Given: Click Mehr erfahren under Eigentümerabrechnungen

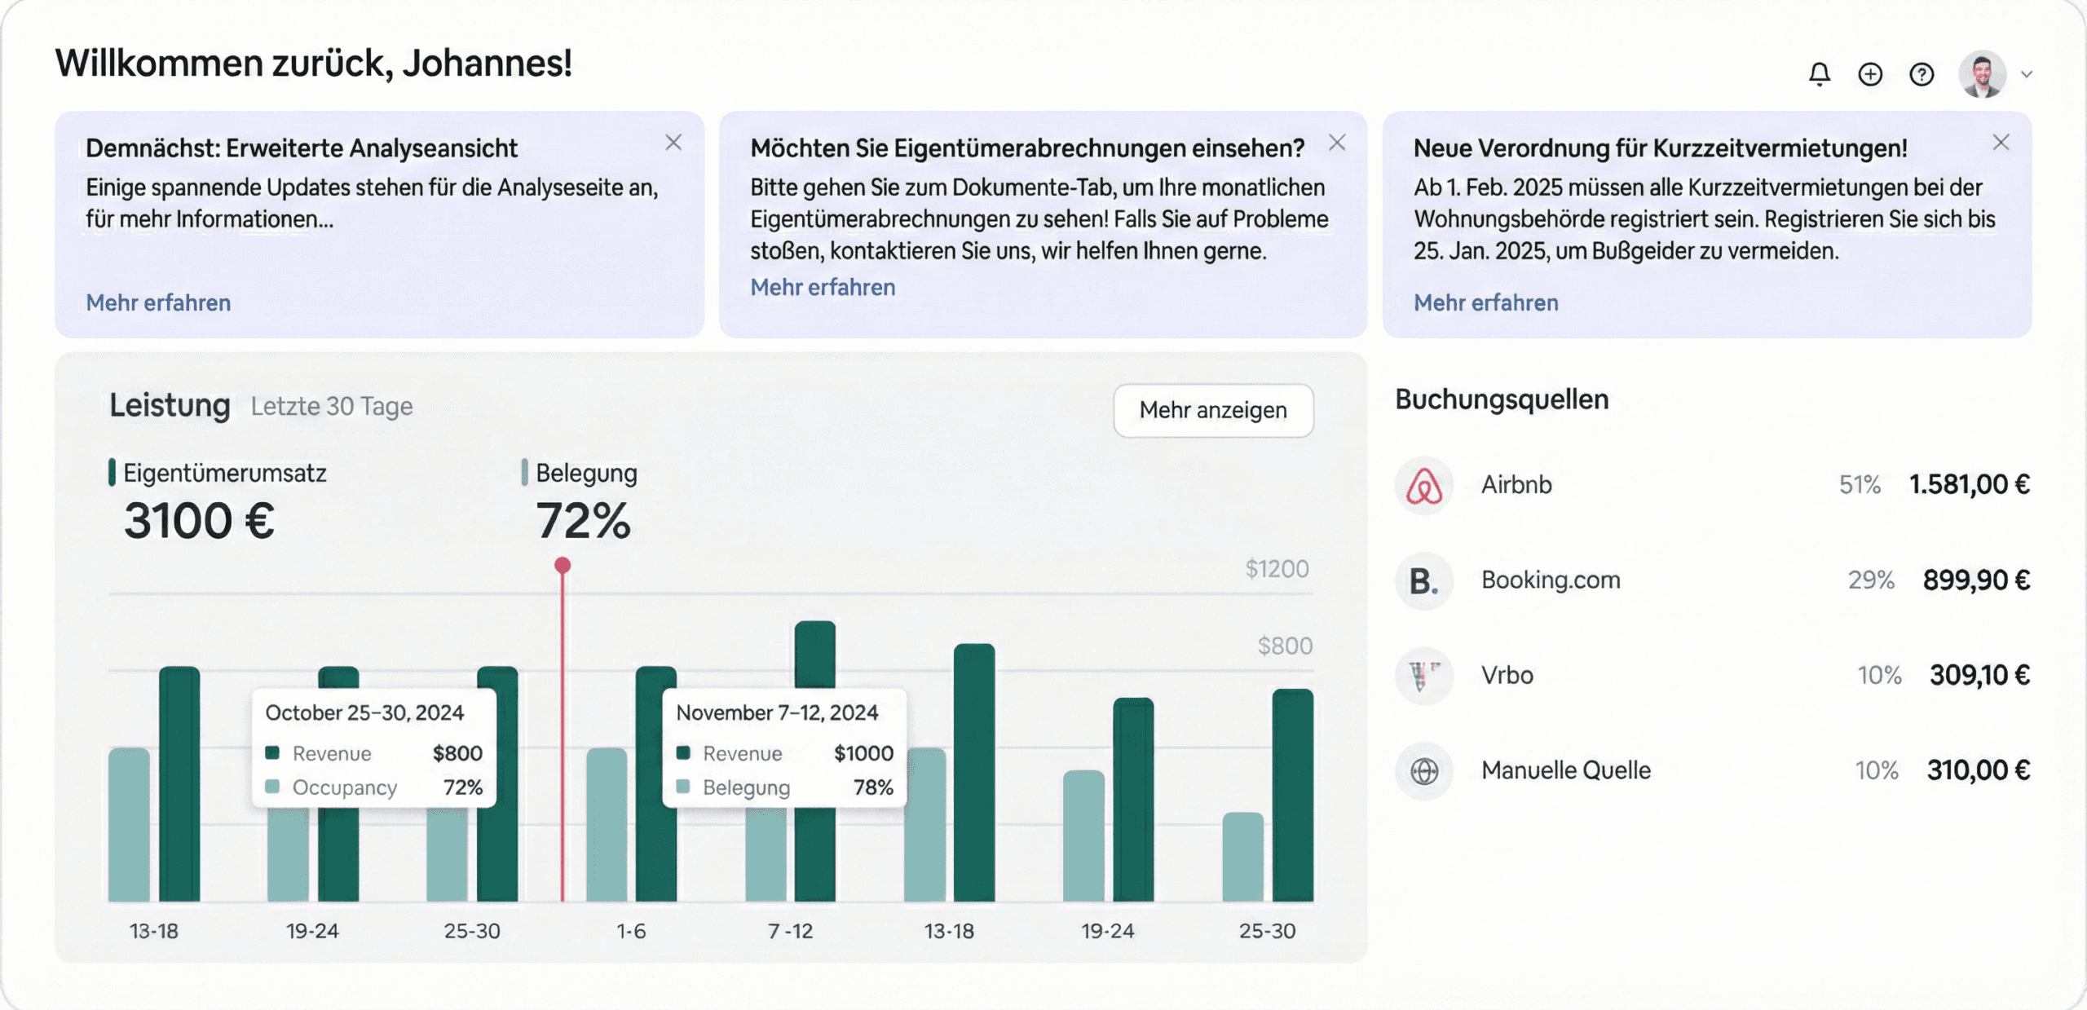Looking at the screenshot, I should point(823,287).
